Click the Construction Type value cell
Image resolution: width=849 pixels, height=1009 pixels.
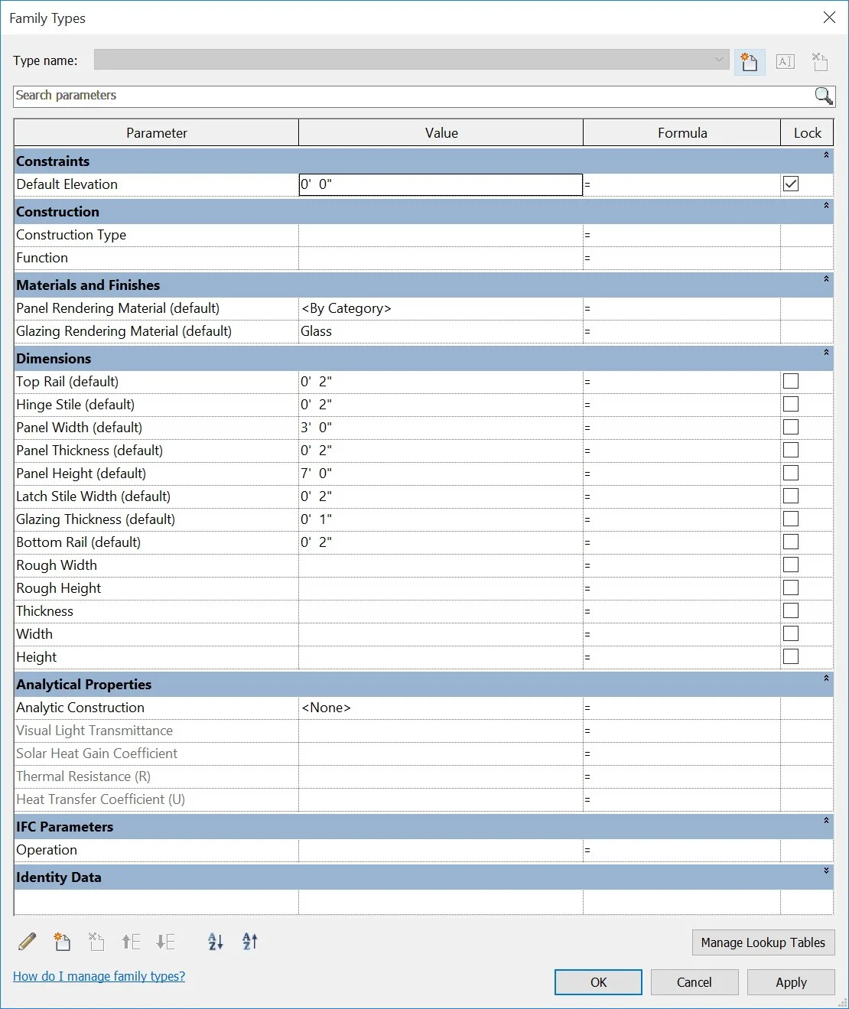[x=441, y=235]
